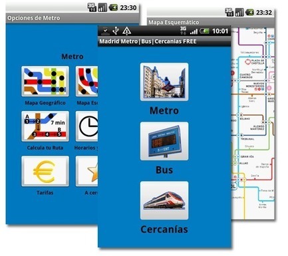The width and height of the screenshot is (288, 256).
Task: Open Mapa Geográfico map icon
Action: [45, 81]
